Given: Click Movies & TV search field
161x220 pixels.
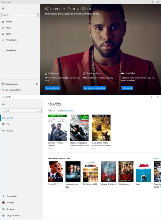Looking at the screenshot, I should point(22,111).
